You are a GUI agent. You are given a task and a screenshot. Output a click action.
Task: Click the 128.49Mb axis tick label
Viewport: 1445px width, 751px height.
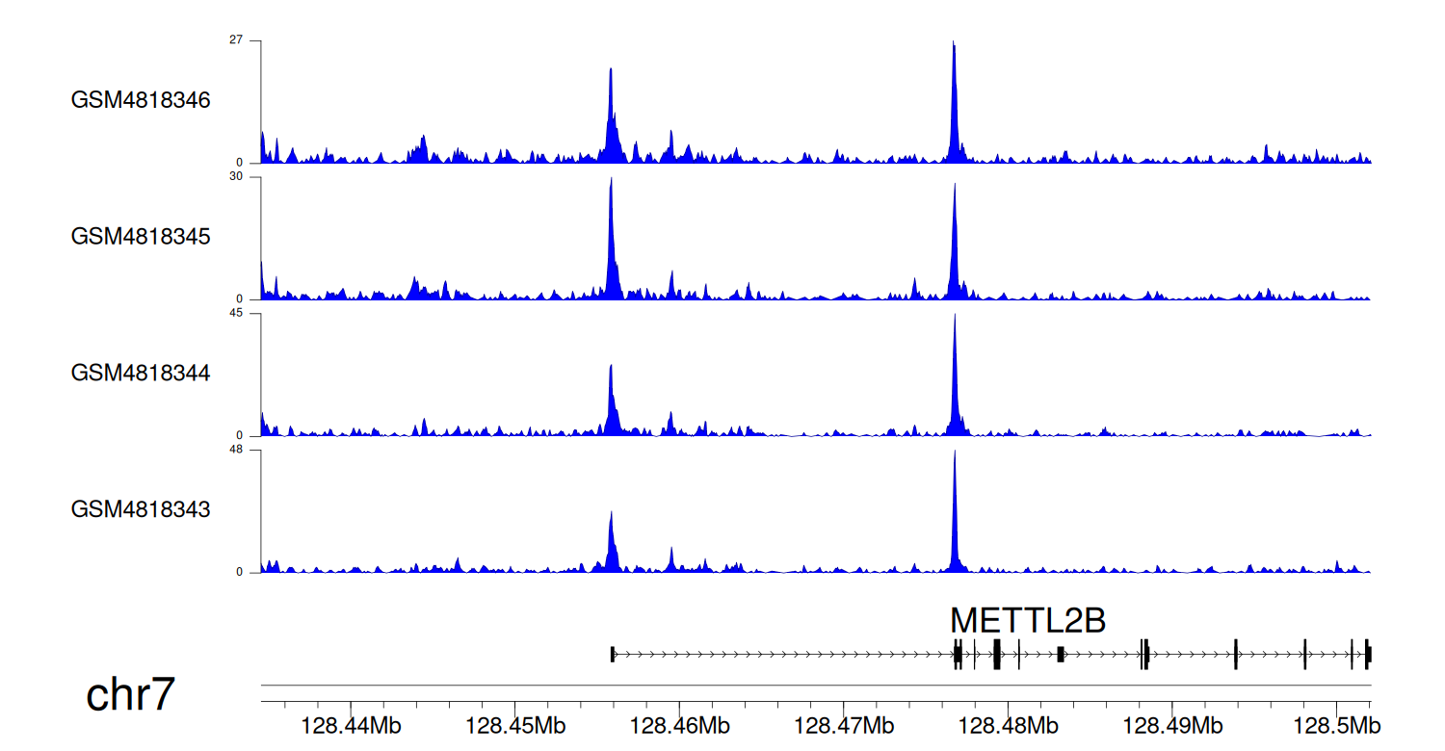[1169, 723]
